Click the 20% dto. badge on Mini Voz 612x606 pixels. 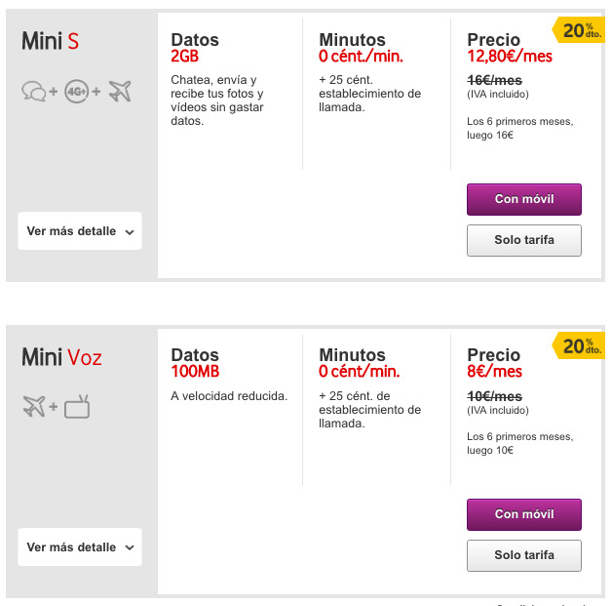tap(581, 345)
